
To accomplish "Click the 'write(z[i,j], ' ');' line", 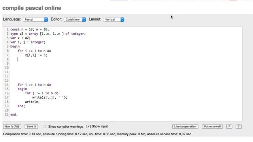I will [50, 97].
